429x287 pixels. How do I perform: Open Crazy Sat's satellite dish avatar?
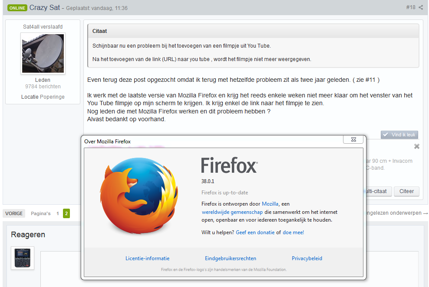click(43, 53)
